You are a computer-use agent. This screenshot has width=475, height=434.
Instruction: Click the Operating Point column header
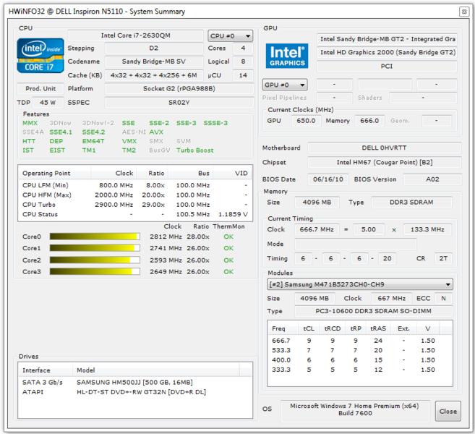click(x=54, y=173)
